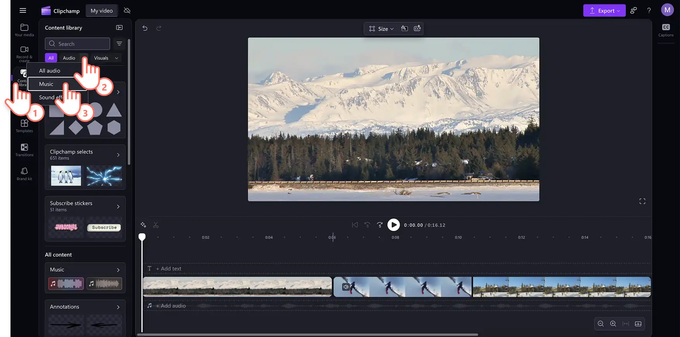Screen dimensions: 680x337
Task: Choose All audio from menu
Action: (x=50, y=71)
